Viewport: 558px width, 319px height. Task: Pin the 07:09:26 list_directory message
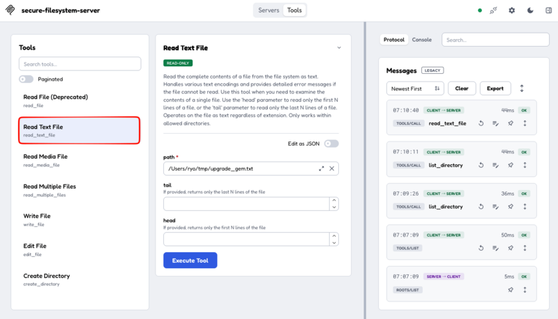tap(511, 206)
